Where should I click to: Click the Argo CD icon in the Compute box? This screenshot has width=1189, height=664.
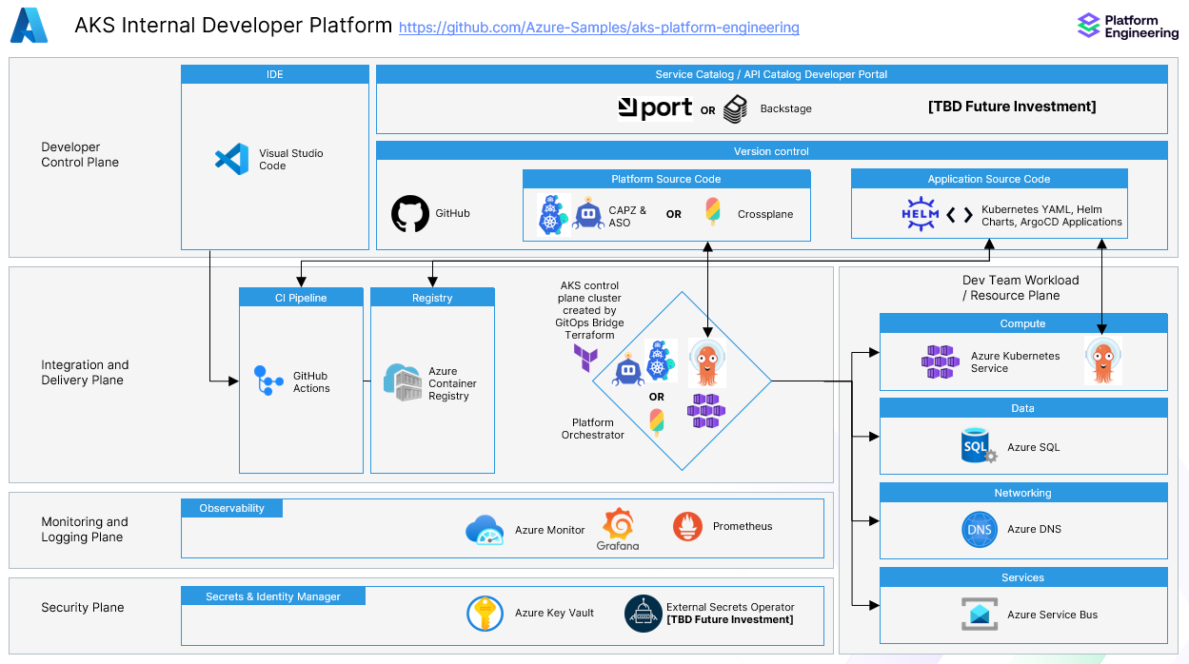click(x=1103, y=361)
